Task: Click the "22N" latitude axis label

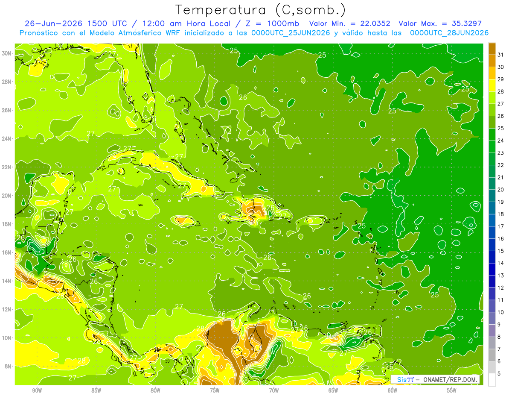Action: 7,167
